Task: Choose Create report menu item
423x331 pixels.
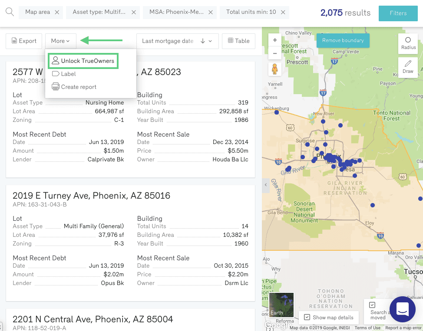Action: pyautogui.click(x=79, y=87)
